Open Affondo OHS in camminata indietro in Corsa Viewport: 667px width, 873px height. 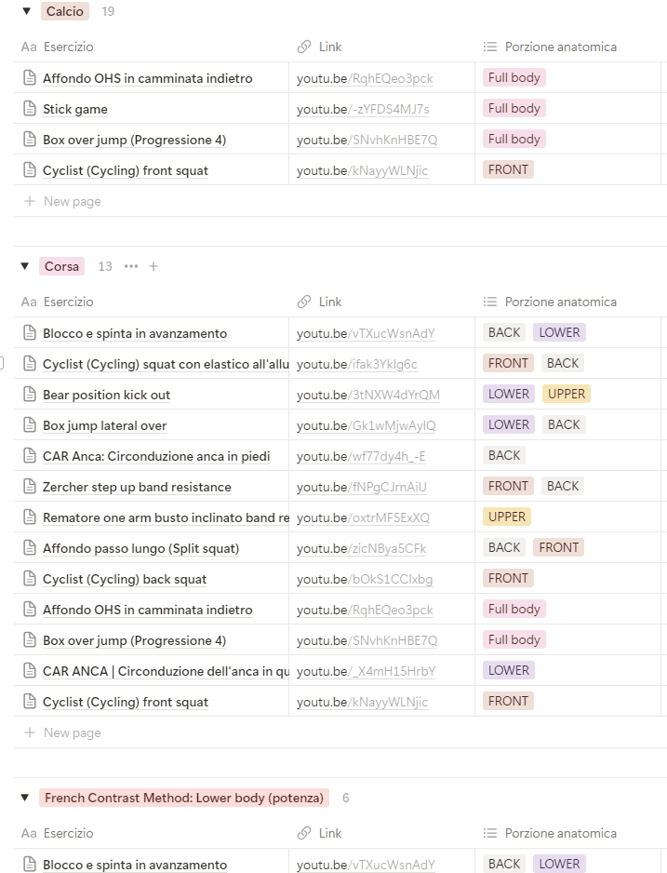(x=147, y=610)
